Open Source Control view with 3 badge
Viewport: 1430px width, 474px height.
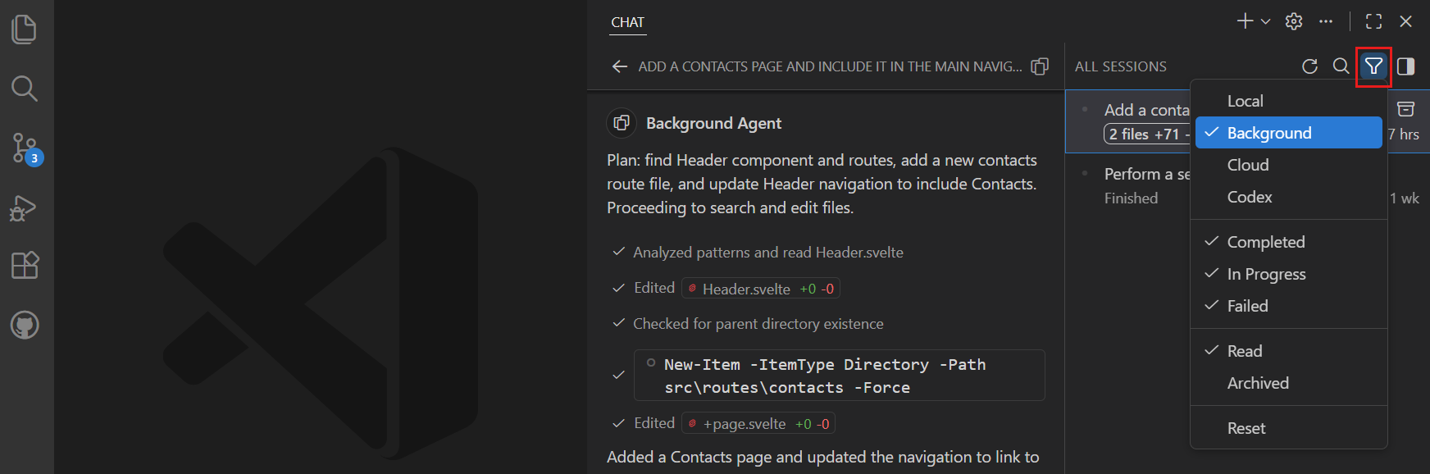point(25,148)
